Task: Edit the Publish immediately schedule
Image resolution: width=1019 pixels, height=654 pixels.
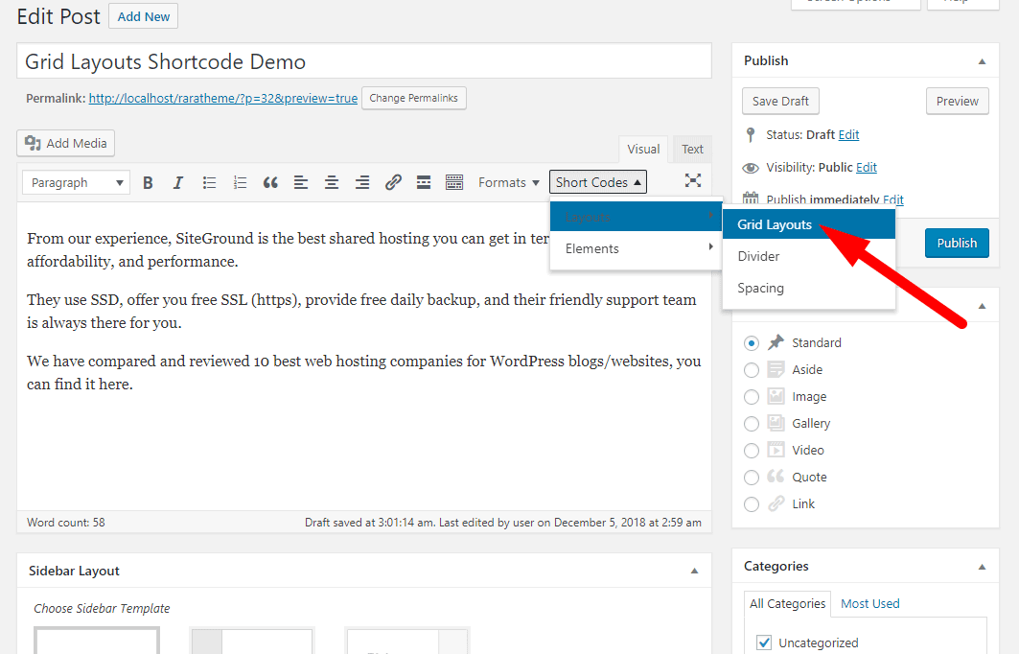Action: pyautogui.click(x=892, y=199)
